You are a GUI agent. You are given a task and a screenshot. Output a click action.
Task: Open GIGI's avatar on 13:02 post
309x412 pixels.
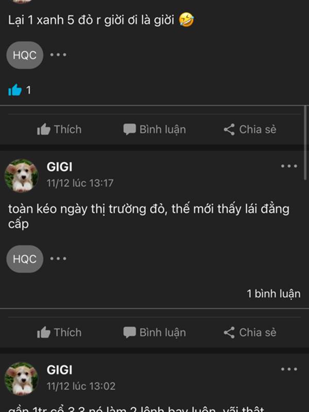point(21,379)
